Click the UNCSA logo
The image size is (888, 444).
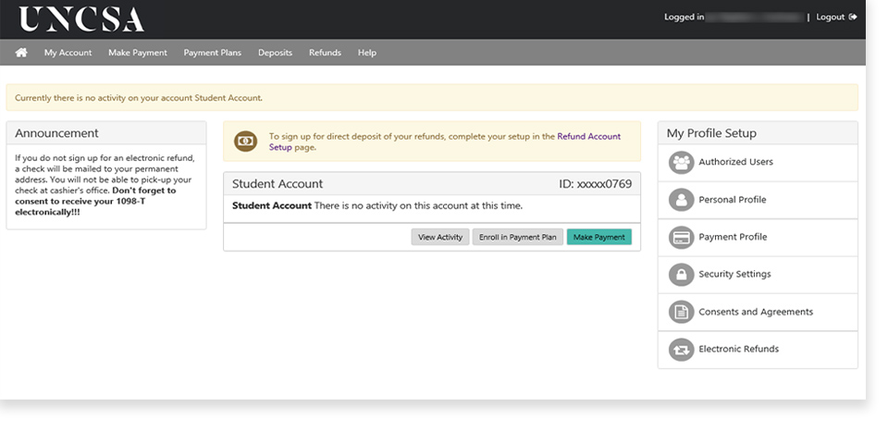pyautogui.click(x=81, y=18)
